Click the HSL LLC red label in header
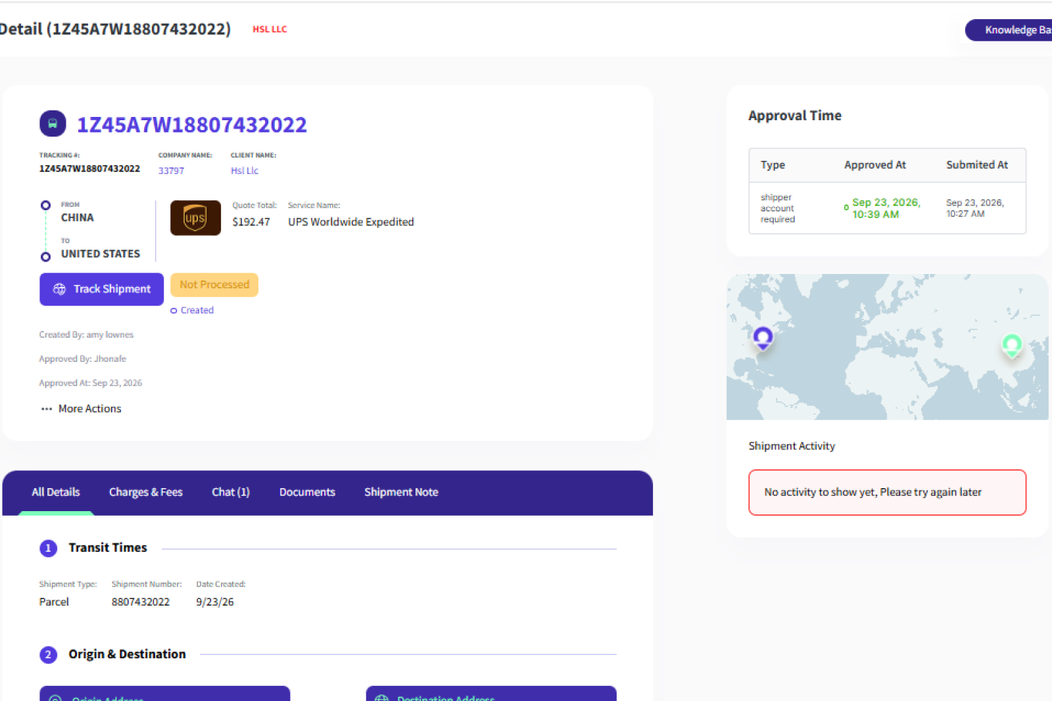 tap(270, 30)
